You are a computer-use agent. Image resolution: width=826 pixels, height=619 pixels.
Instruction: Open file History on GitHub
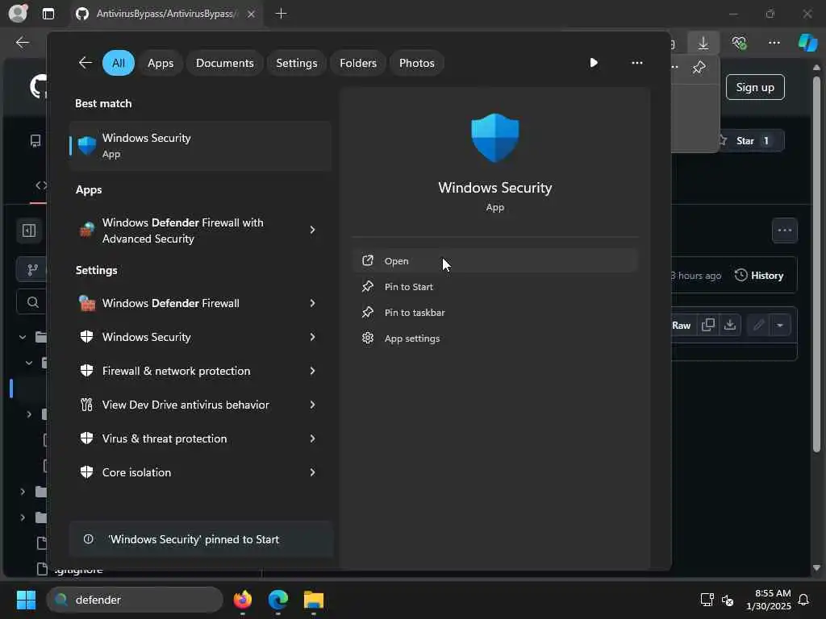click(759, 276)
